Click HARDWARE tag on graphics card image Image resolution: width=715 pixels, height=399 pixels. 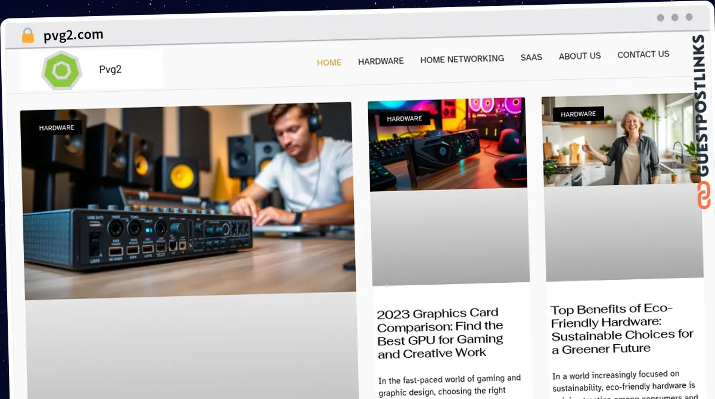coord(404,119)
